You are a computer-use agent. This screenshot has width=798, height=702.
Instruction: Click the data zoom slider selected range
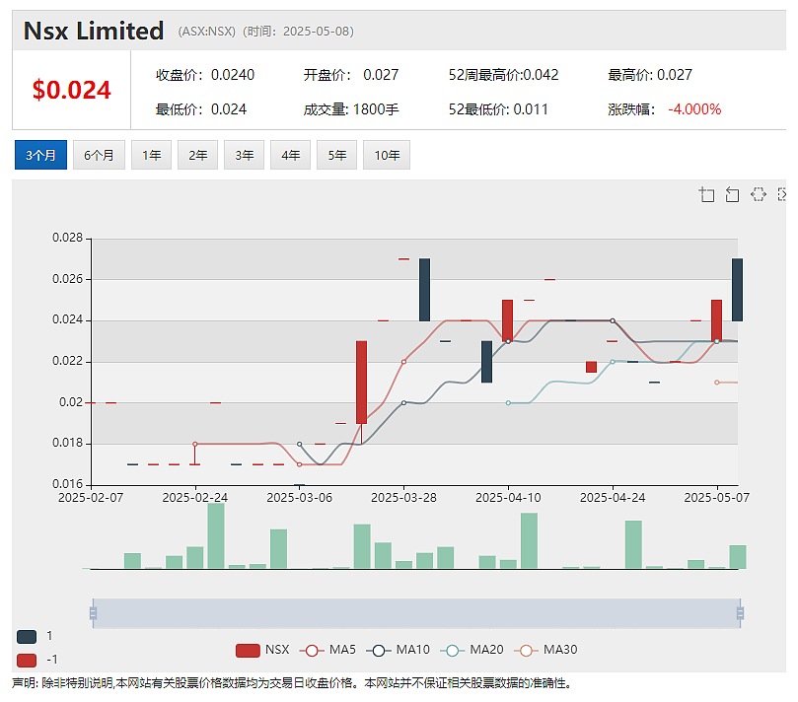[x=416, y=613]
